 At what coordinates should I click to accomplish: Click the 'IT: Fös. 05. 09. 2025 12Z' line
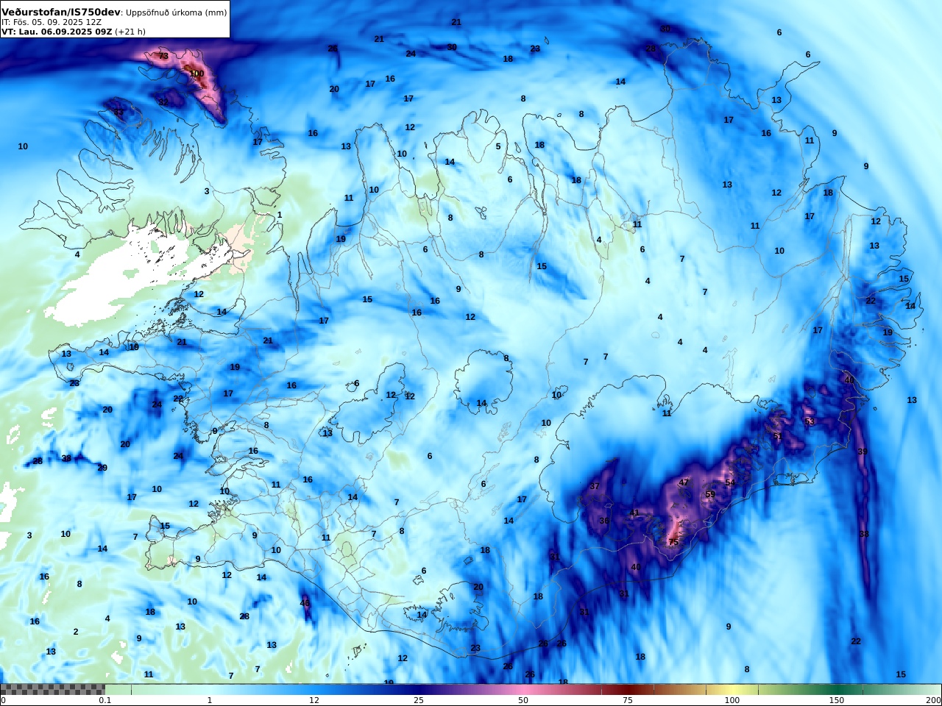pyautogui.click(x=52, y=22)
